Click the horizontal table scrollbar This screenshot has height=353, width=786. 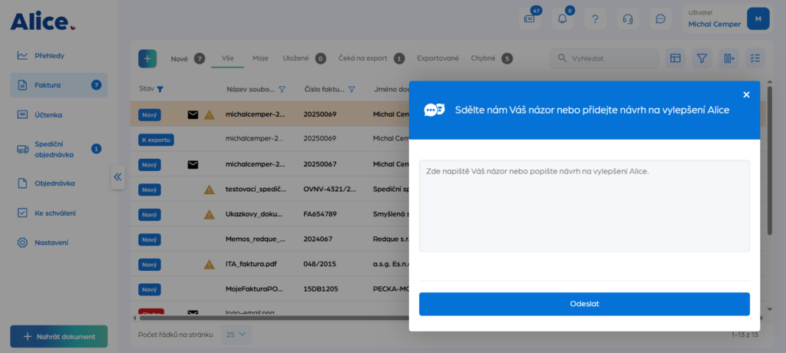[x=273, y=318]
